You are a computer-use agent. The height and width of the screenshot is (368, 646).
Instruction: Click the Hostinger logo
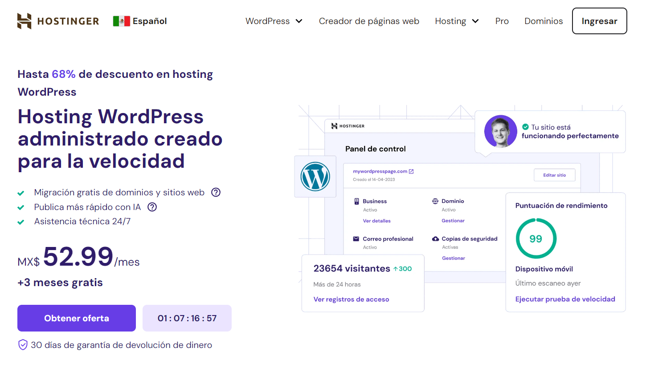pyautogui.click(x=58, y=21)
